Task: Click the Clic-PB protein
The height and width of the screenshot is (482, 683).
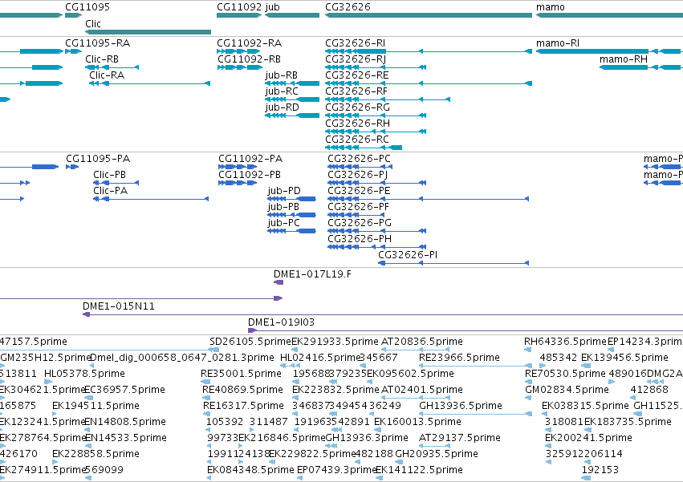Action: click(x=116, y=183)
